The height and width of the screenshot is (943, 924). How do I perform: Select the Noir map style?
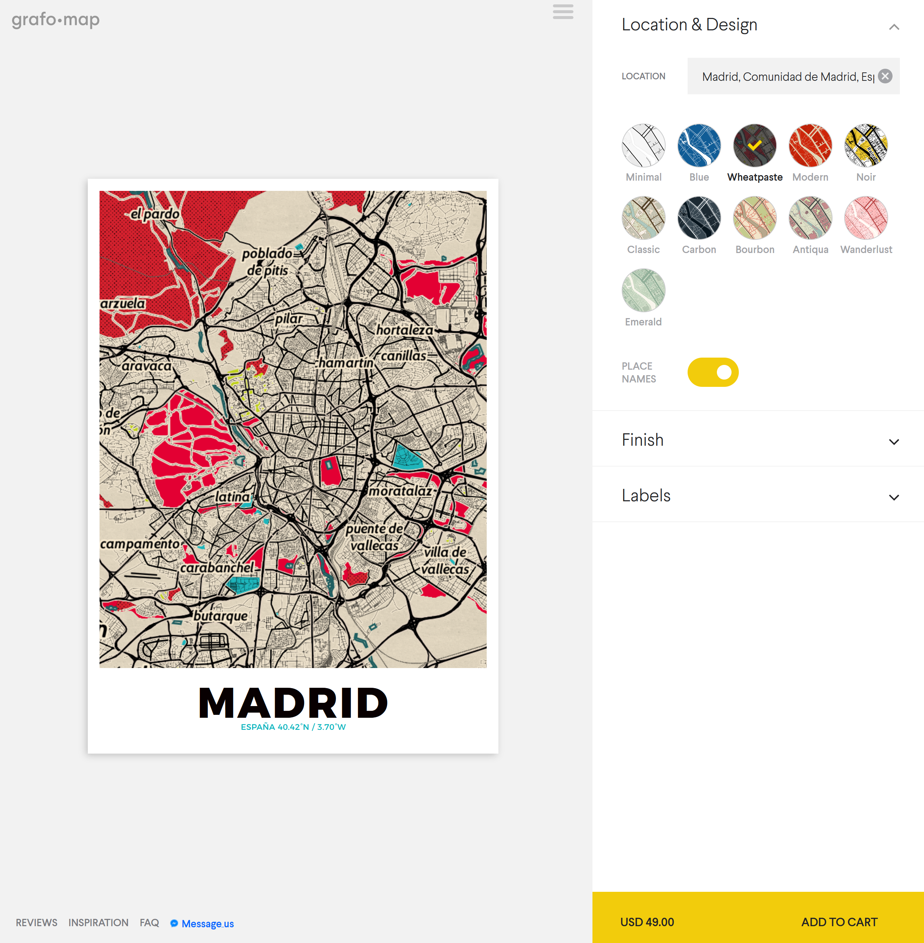pyautogui.click(x=865, y=145)
